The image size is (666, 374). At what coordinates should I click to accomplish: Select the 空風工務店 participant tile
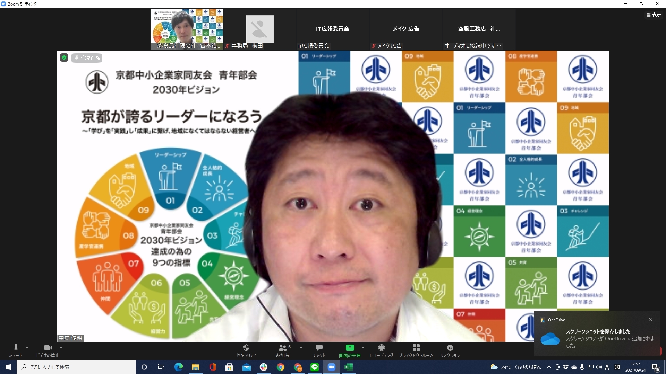[479, 29]
